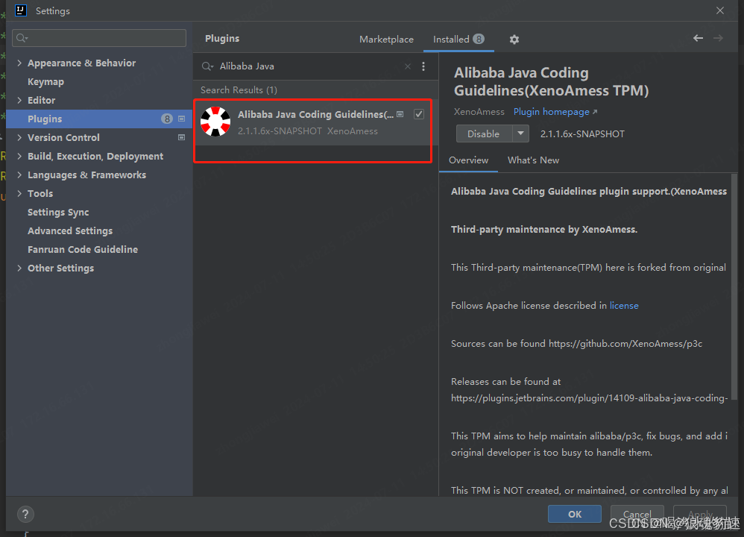
Task: Click the Third-party maintenance by XenoAmess line
Action: coord(544,229)
